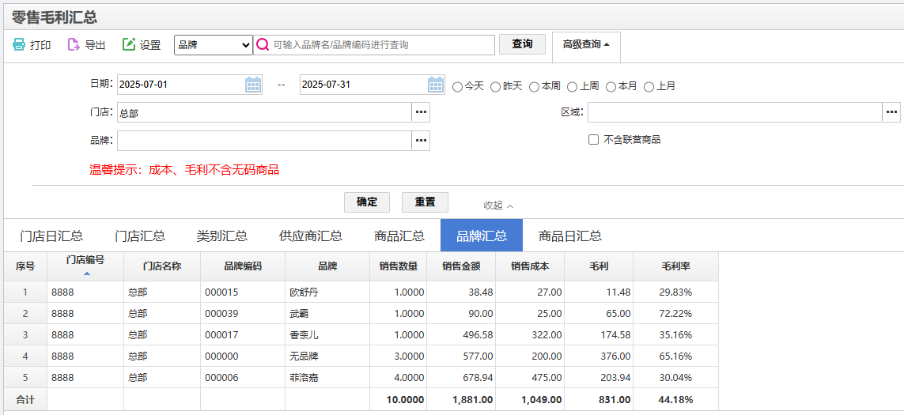This screenshot has width=904, height=415.
Task: Switch to 商品汇总 tab
Action: (399, 236)
